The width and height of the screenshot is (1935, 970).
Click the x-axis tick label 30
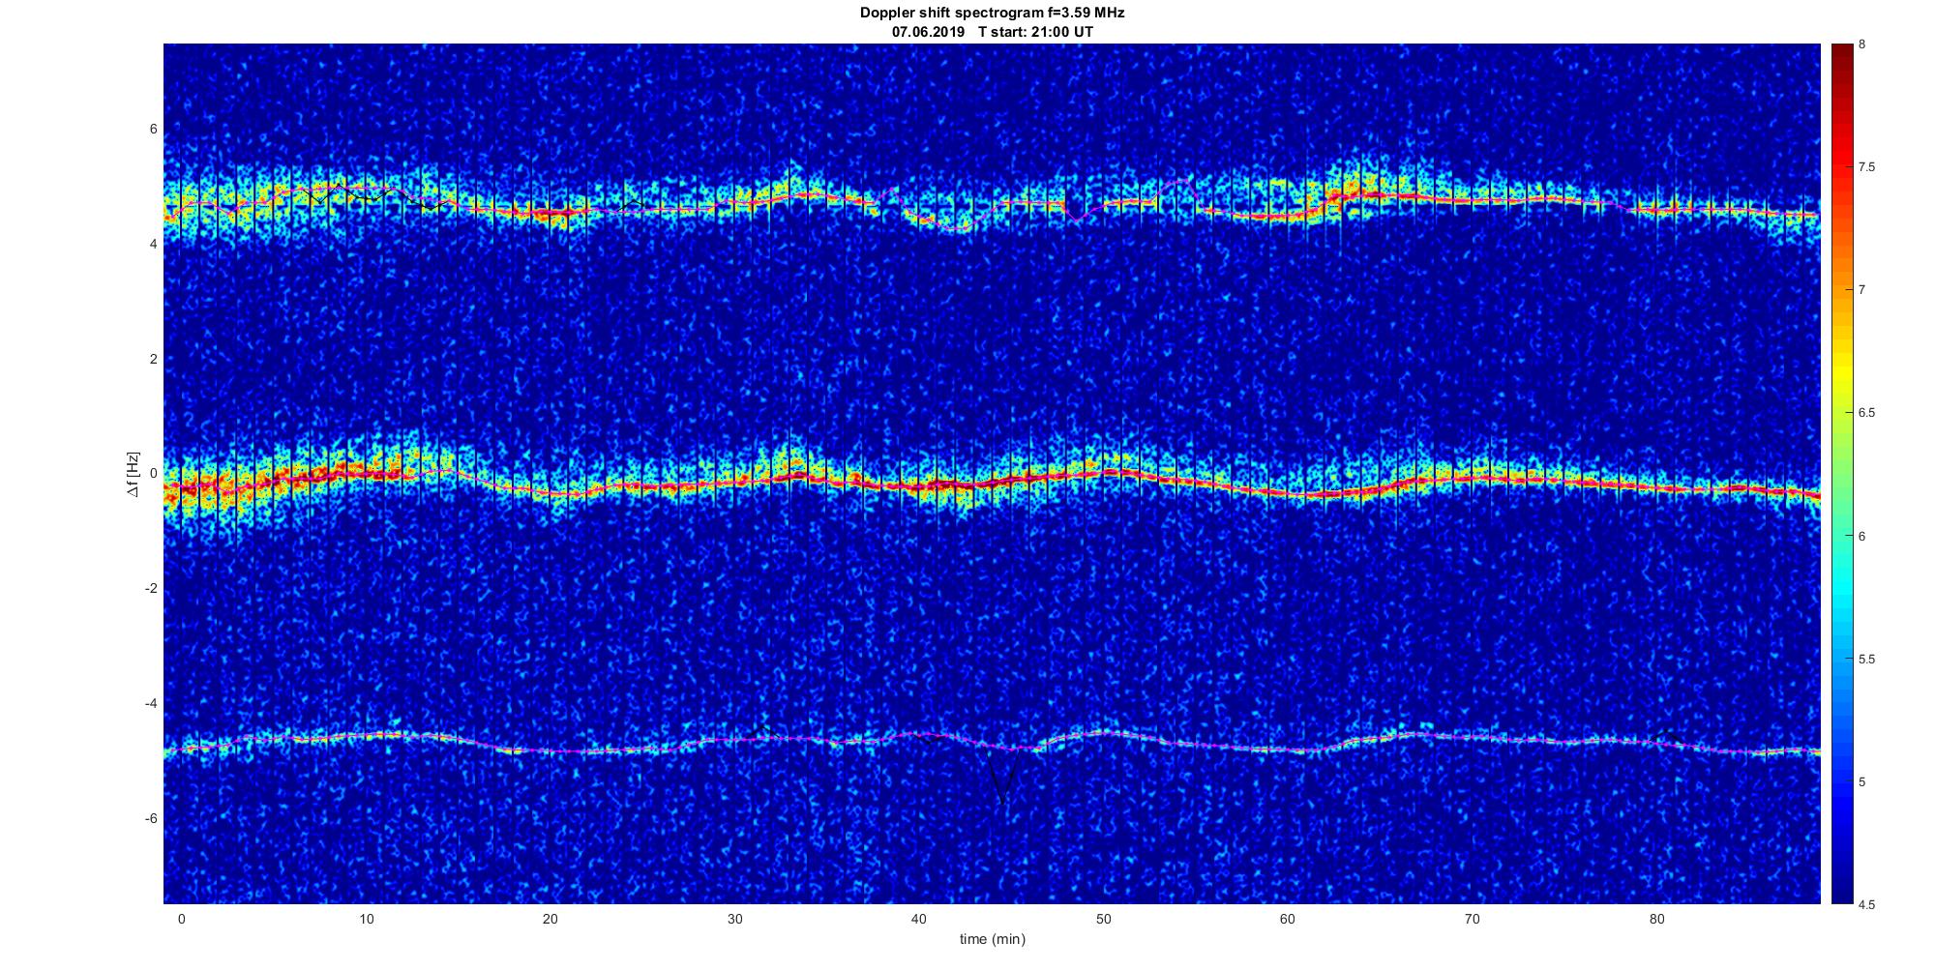click(734, 919)
